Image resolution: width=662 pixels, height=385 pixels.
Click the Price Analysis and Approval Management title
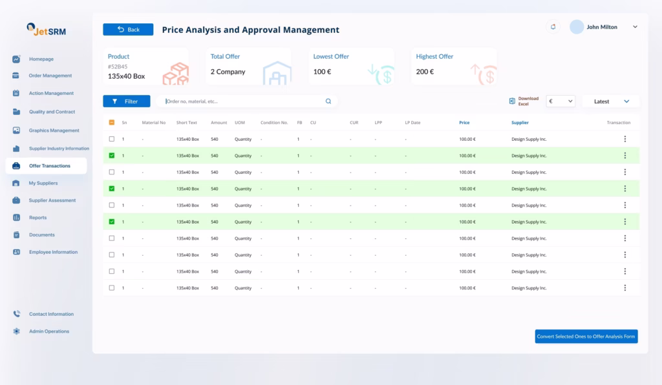(x=251, y=30)
